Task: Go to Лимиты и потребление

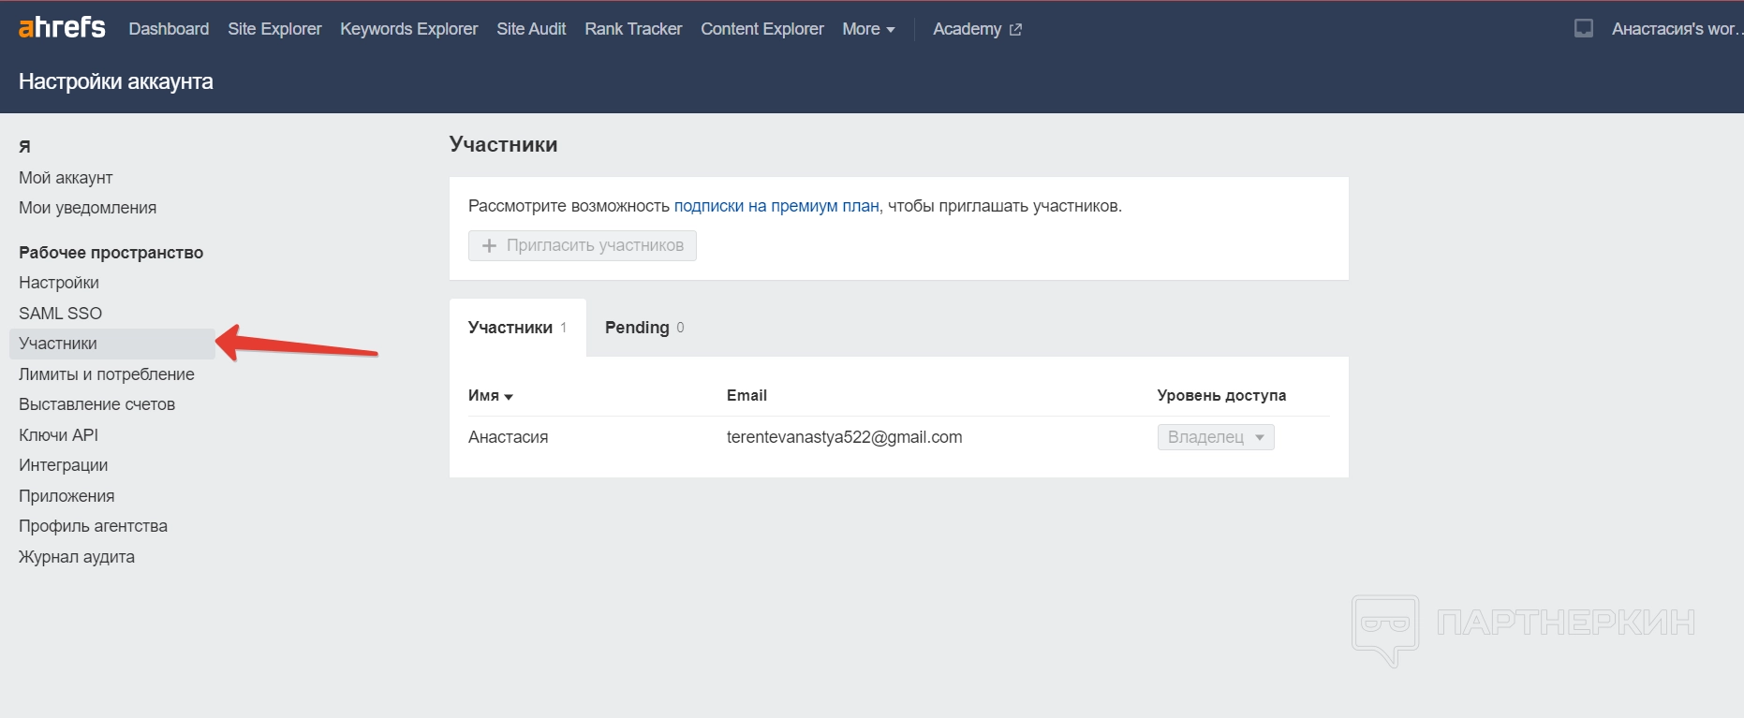Action: (x=106, y=374)
